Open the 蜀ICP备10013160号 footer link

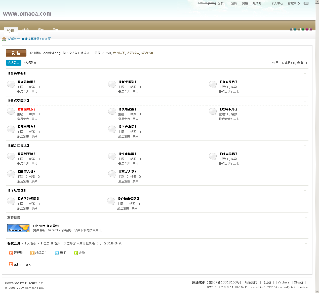coord(224,282)
